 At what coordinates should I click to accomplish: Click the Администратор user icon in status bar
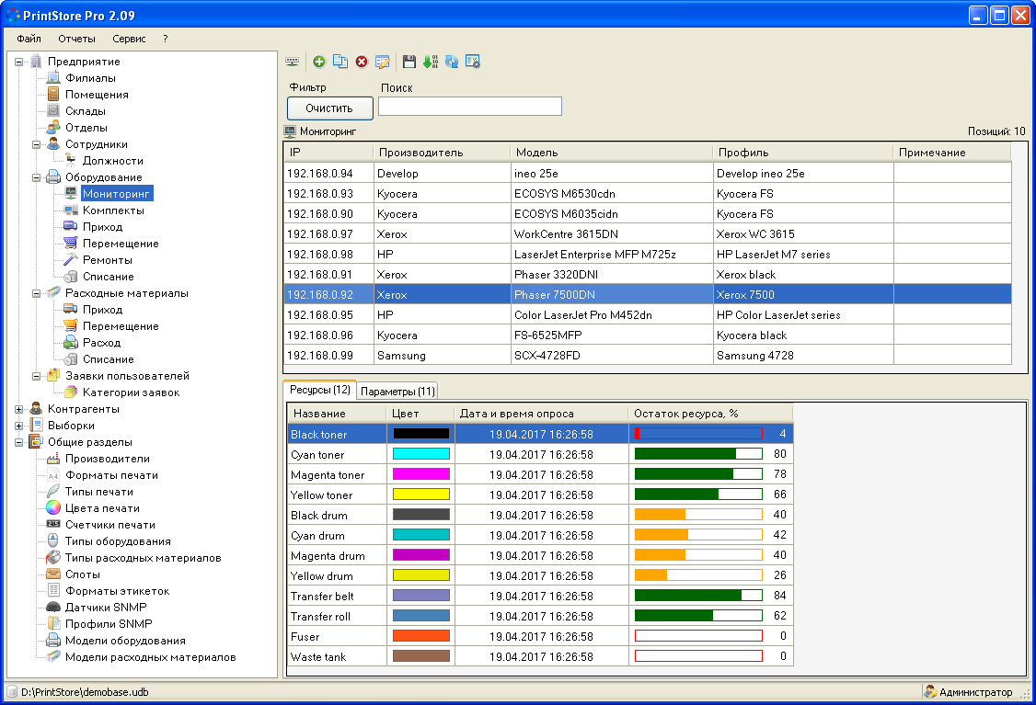pos(930,692)
